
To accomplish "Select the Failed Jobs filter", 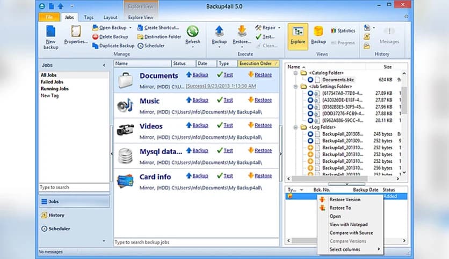I will click(x=52, y=82).
